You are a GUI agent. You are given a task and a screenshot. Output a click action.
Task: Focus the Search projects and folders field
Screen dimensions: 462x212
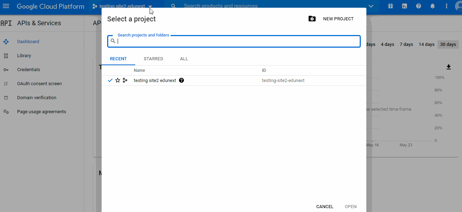click(x=234, y=41)
